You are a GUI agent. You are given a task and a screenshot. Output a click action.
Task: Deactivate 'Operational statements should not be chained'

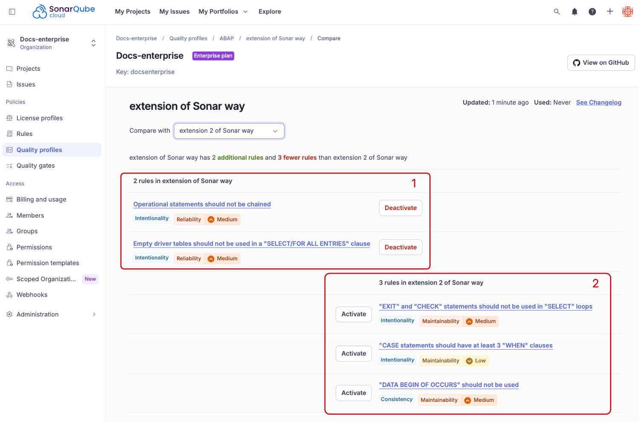(x=400, y=208)
